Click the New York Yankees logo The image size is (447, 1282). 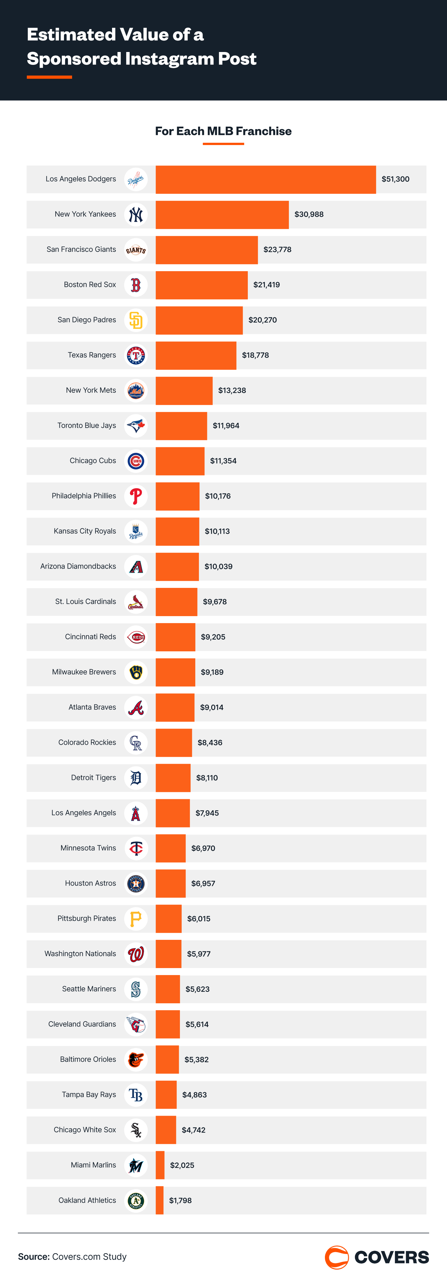(x=136, y=214)
